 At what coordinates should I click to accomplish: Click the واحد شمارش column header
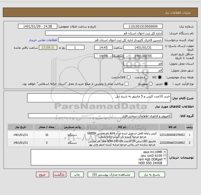(72, 127)
